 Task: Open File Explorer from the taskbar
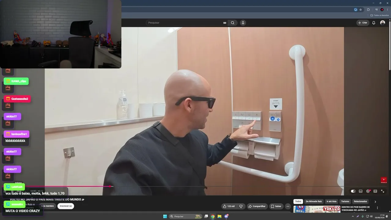click(x=219, y=216)
